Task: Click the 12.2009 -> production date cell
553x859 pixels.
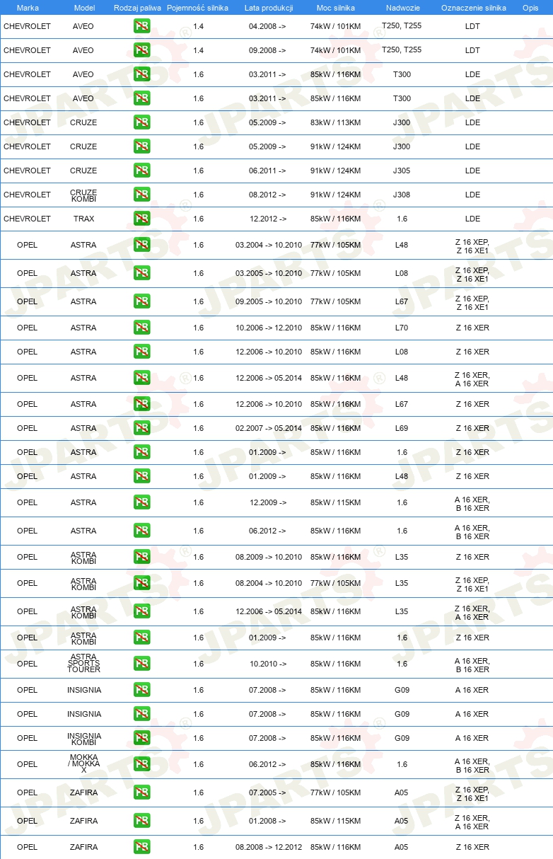Action: [x=268, y=502]
